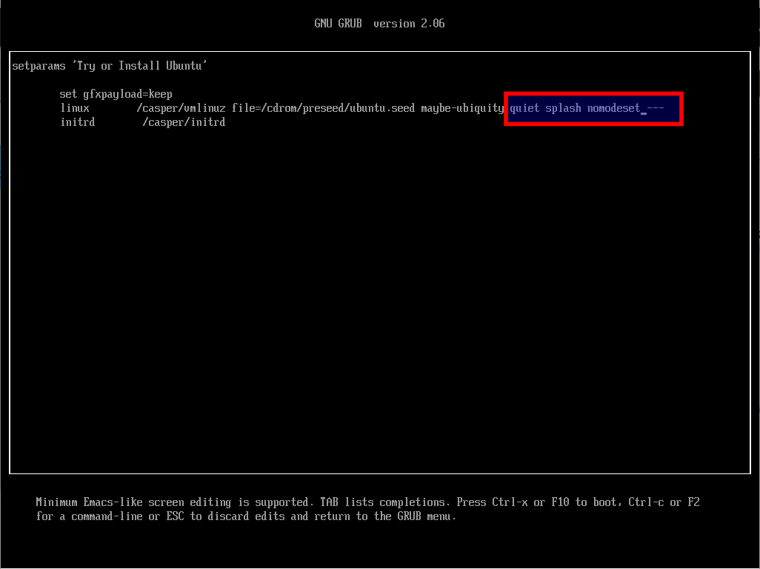Select the 'linux' command word

(x=75, y=108)
